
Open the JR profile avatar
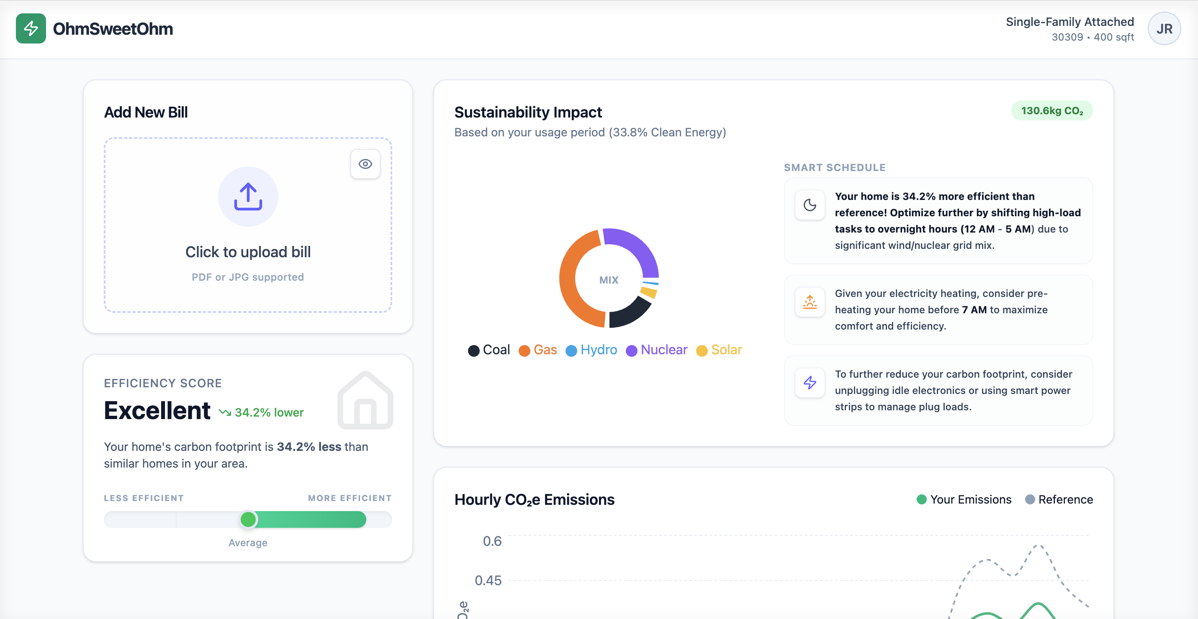click(x=1164, y=29)
